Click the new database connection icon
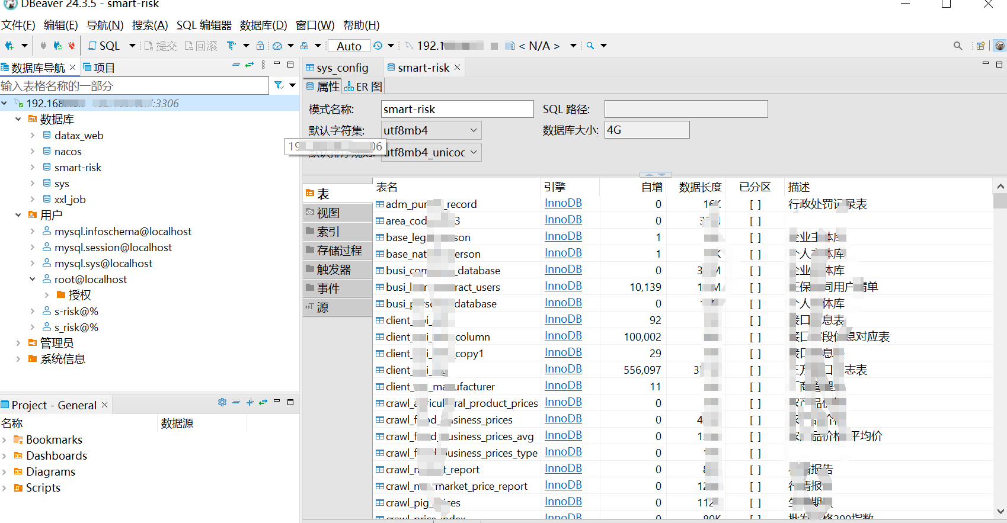The width and height of the screenshot is (1007, 523). pyautogui.click(x=9, y=46)
